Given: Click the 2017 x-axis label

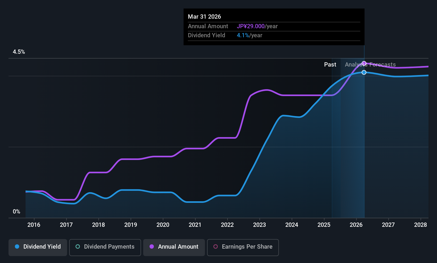Looking at the screenshot, I should [66, 225].
